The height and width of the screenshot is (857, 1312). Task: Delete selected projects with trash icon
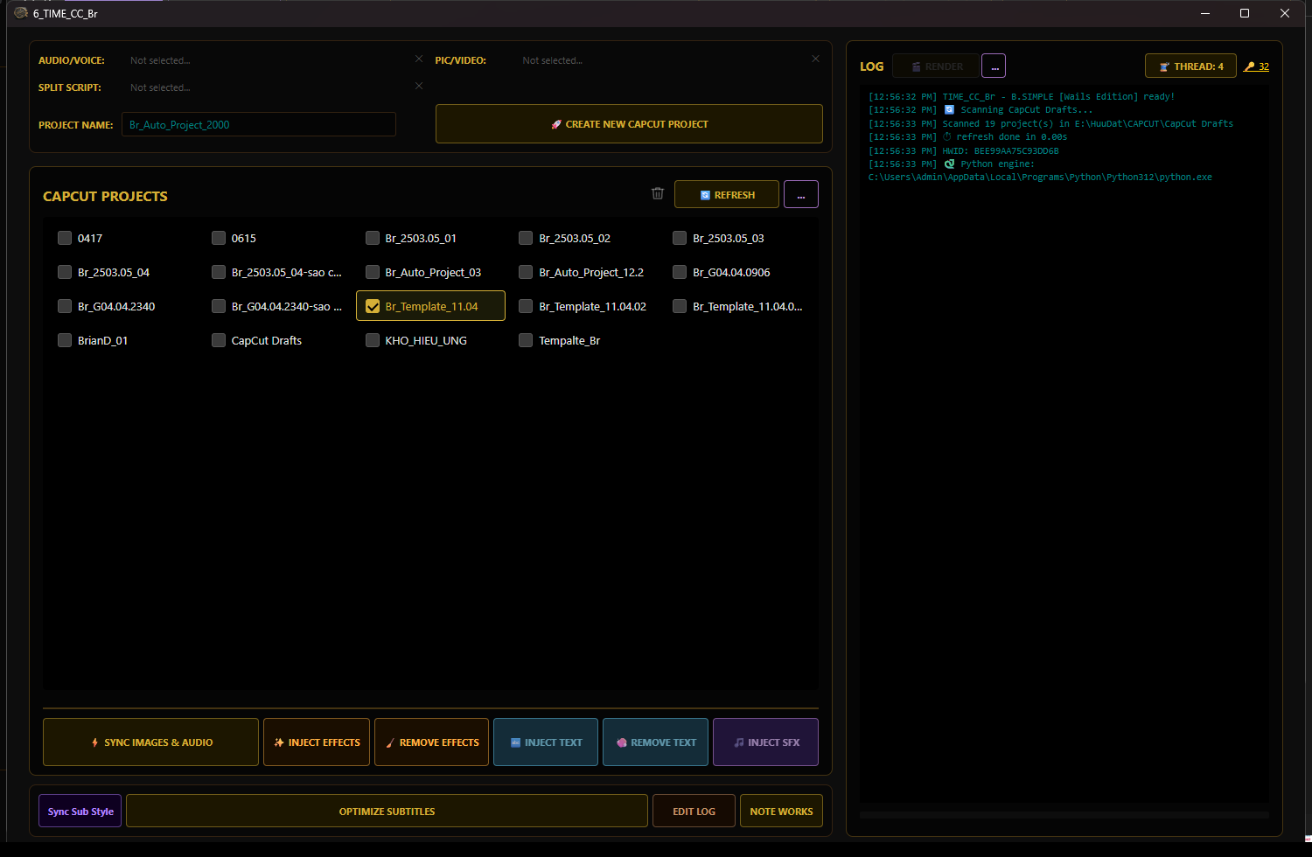[658, 193]
